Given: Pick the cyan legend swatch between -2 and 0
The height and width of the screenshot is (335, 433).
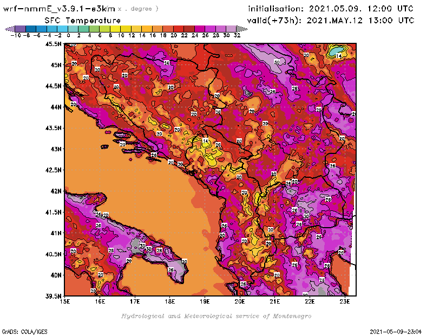Looking at the screenshot, I should pyautogui.click(x=62, y=29).
